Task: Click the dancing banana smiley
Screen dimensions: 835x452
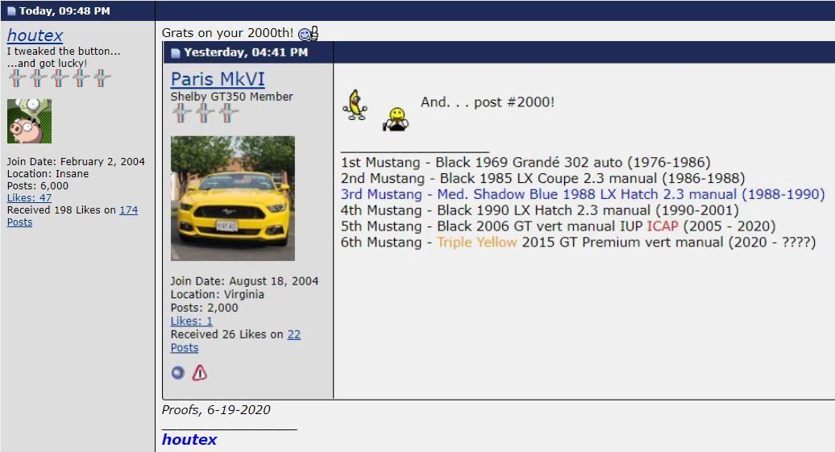Action: point(354,106)
